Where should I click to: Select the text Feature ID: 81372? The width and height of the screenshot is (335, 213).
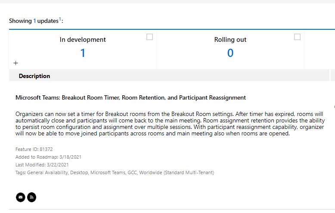[34, 149]
